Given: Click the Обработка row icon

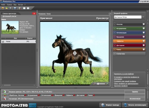Looking at the screenshot, I should click(5, 95).
